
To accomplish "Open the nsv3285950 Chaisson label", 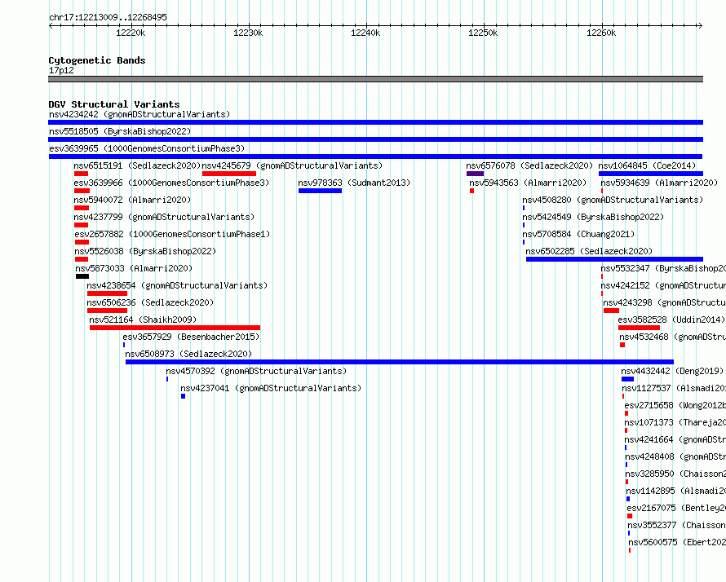I will tap(675, 474).
